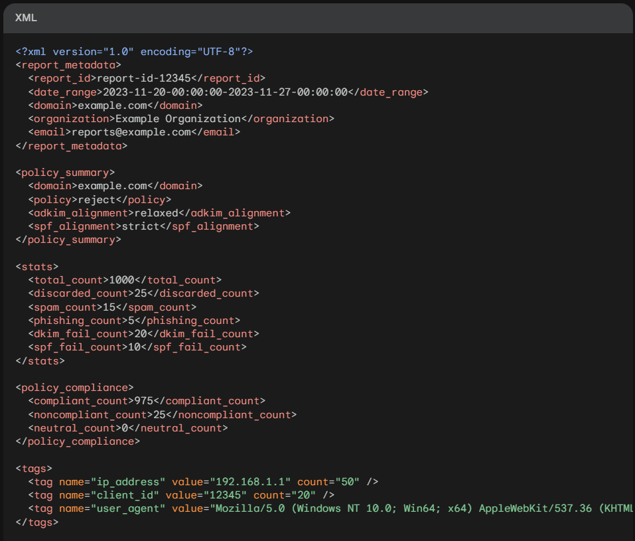The height and width of the screenshot is (541, 635).
Task: Click the closing report_metadata tag
Action: point(71,146)
